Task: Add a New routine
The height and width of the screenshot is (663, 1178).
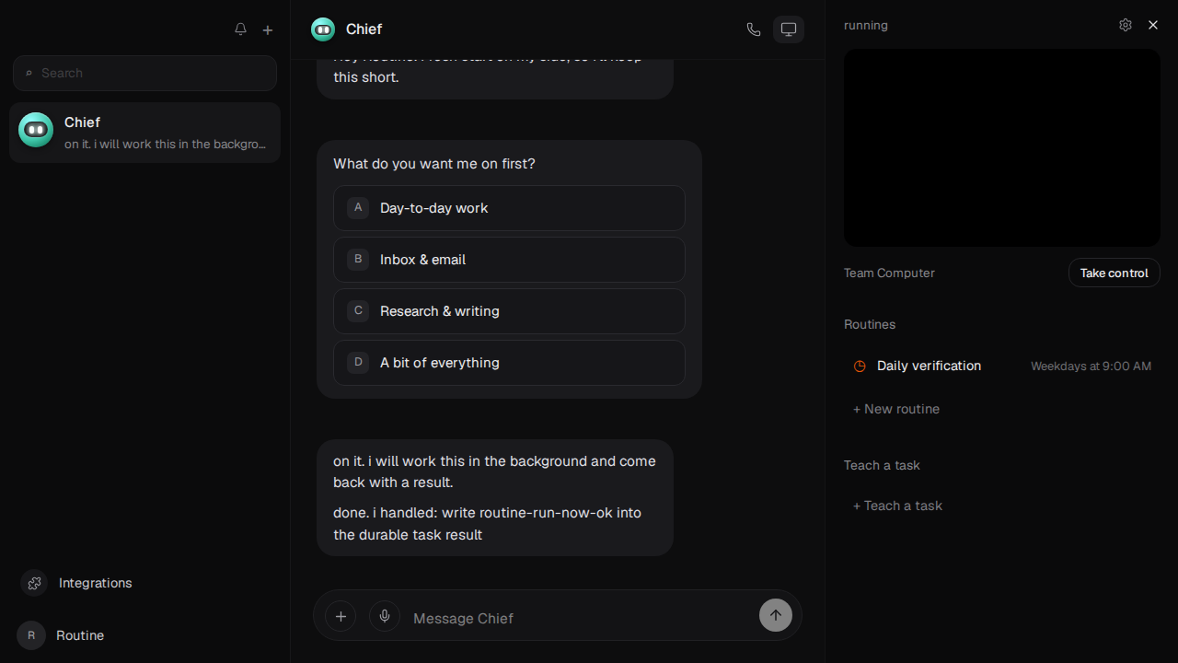Action: tap(896, 409)
